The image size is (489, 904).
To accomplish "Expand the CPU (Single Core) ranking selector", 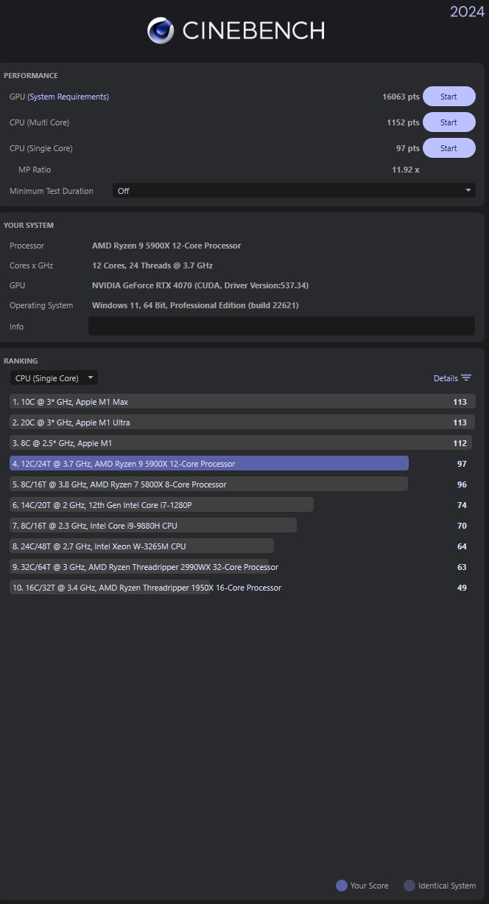I will (x=54, y=378).
